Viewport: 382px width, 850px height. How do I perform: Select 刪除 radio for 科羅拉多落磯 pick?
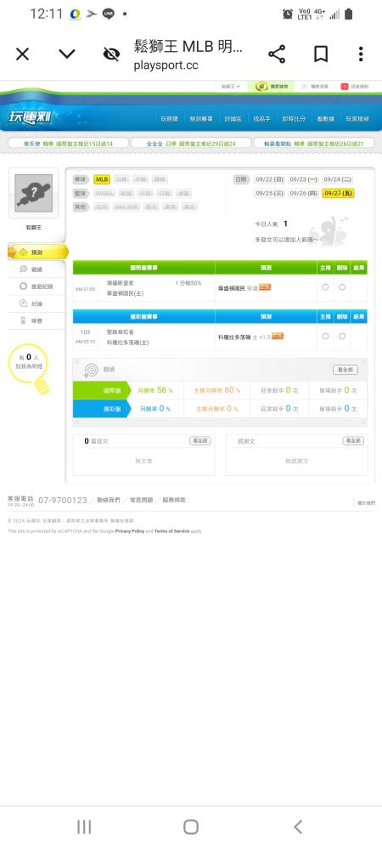[x=342, y=336]
